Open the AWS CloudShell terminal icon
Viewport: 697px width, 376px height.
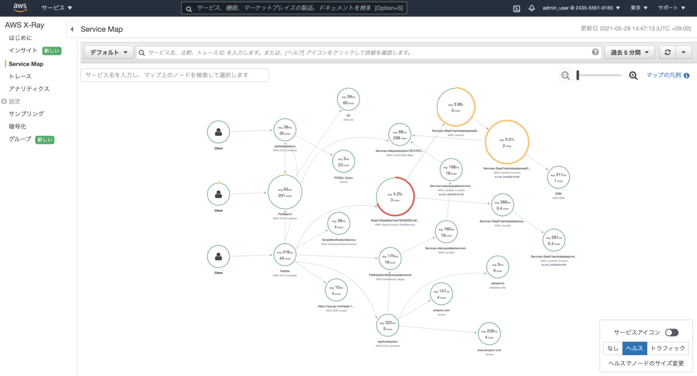pos(516,8)
